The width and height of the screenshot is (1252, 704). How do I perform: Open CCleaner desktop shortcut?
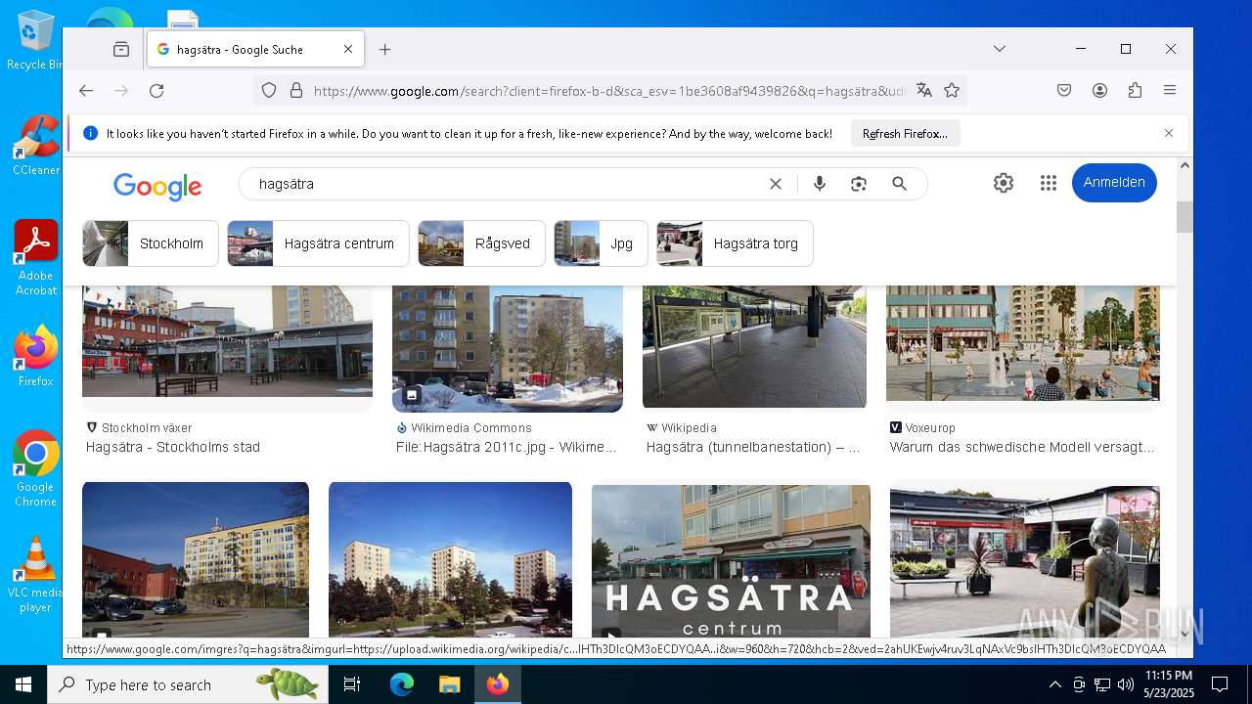pyautogui.click(x=36, y=146)
